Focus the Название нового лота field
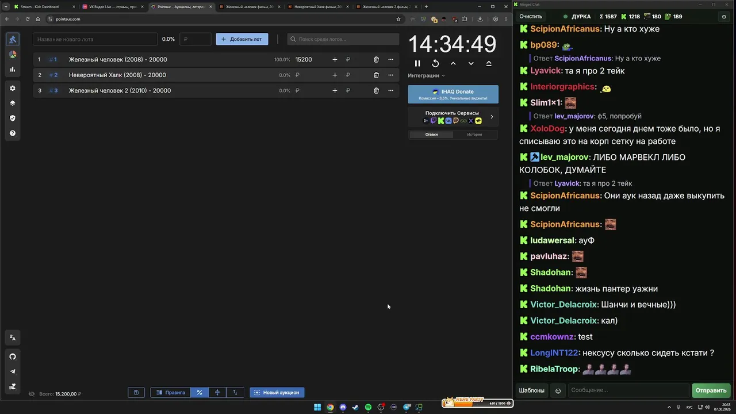Viewport: 736px width, 414px height. [95, 39]
